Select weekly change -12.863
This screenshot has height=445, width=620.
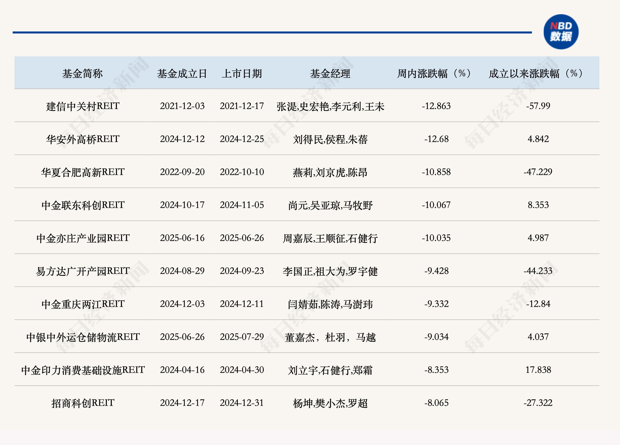[436, 106]
